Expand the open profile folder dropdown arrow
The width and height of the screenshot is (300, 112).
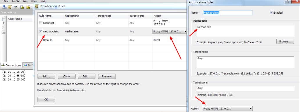point(32,7)
